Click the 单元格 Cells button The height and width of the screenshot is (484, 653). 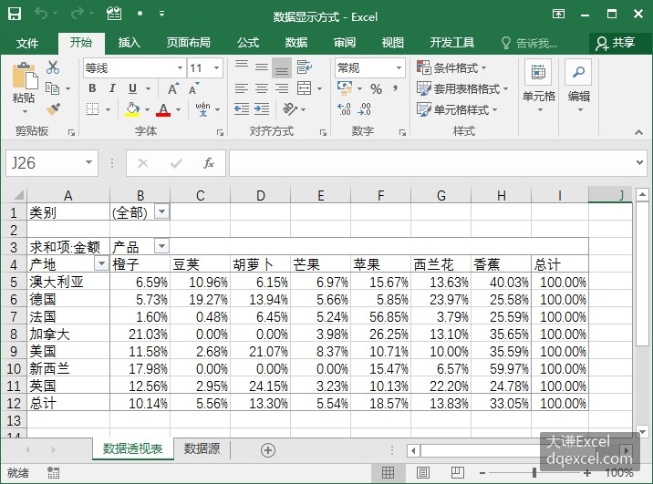point(538,87)
